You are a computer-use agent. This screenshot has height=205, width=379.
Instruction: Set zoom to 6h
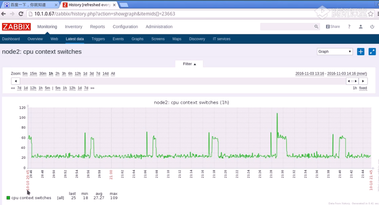click(x=70, y=74)
